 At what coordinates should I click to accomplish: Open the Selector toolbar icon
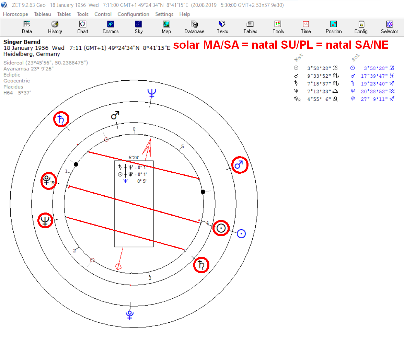tap(389, 27)
